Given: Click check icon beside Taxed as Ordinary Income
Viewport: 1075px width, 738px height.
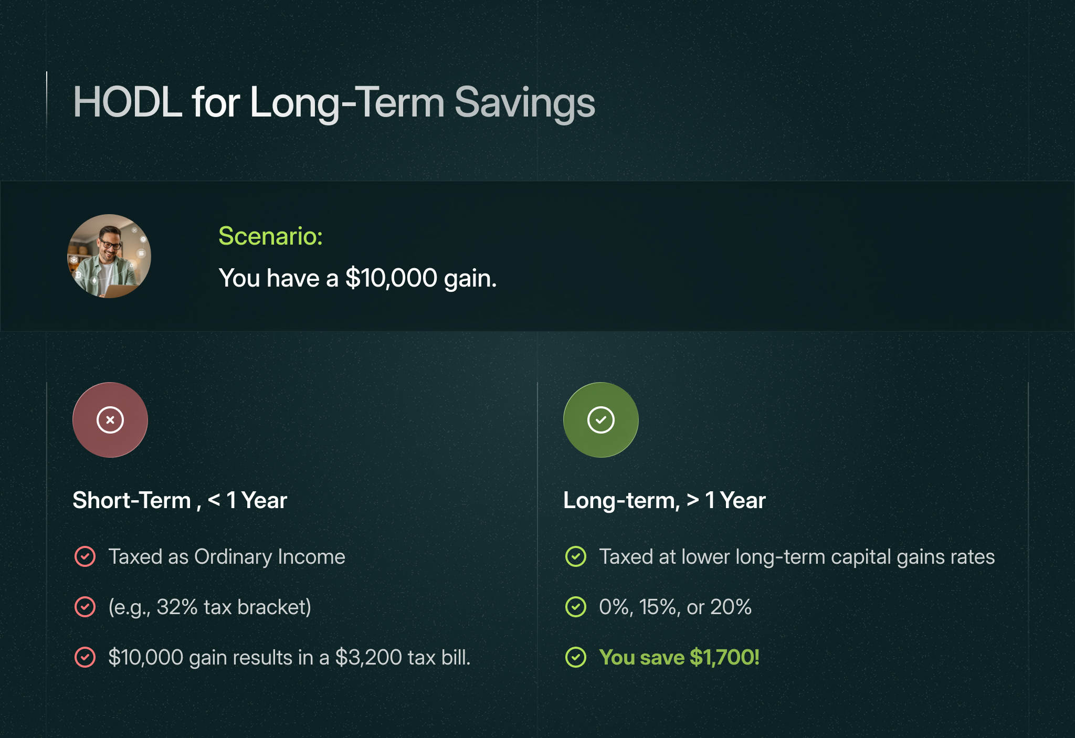Looking at the screenshot, I should coord(85,556).
